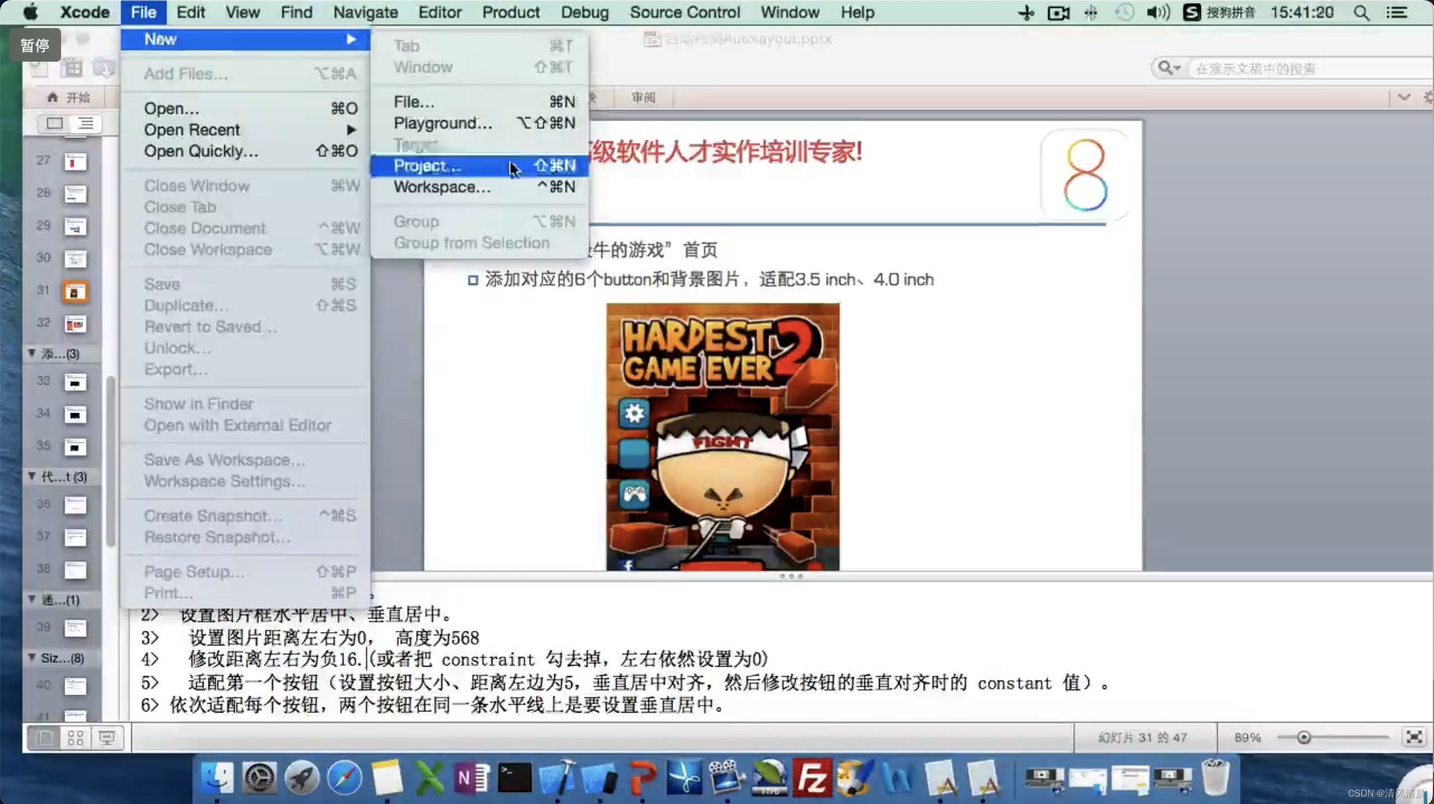Select Open… in File menu

[246, 108]
